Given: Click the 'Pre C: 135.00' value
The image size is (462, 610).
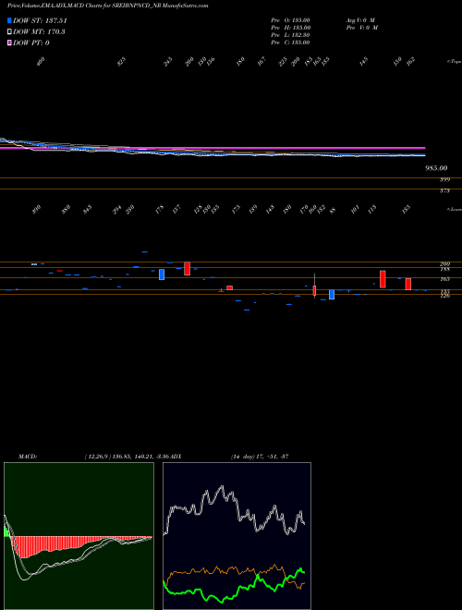Looking at the screenshot, I should click(290, 43).
